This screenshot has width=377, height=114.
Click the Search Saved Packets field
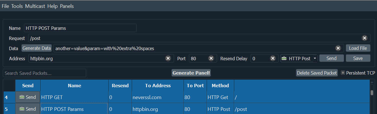pos(44,73)
